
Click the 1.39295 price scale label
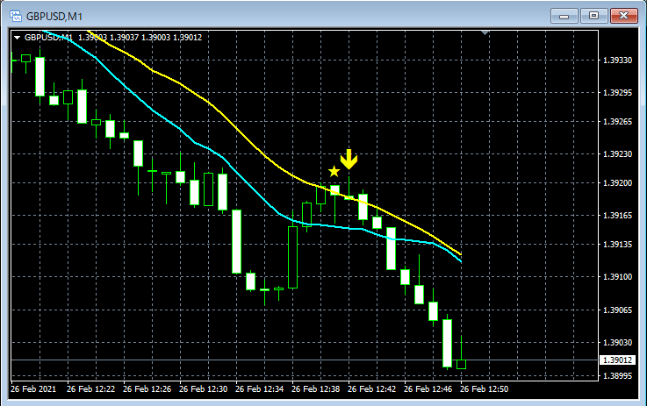pos(617,92)
